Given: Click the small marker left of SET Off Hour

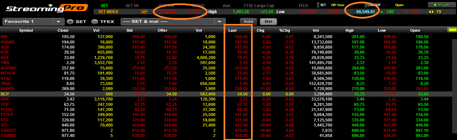Looking at the screenshot, I should (318, 5).
